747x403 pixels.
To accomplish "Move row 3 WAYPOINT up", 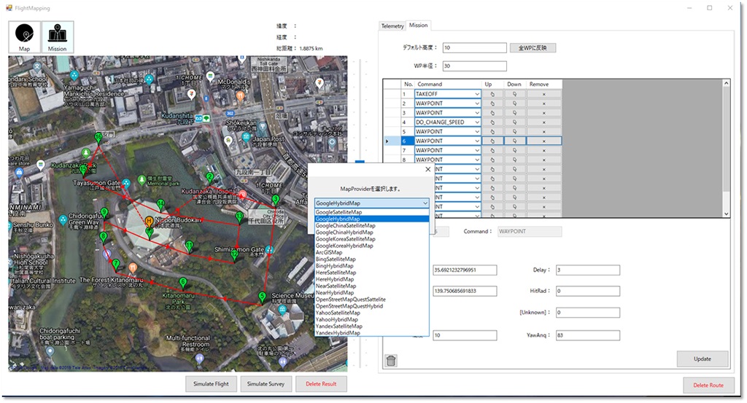I will [x=492, y=113].
